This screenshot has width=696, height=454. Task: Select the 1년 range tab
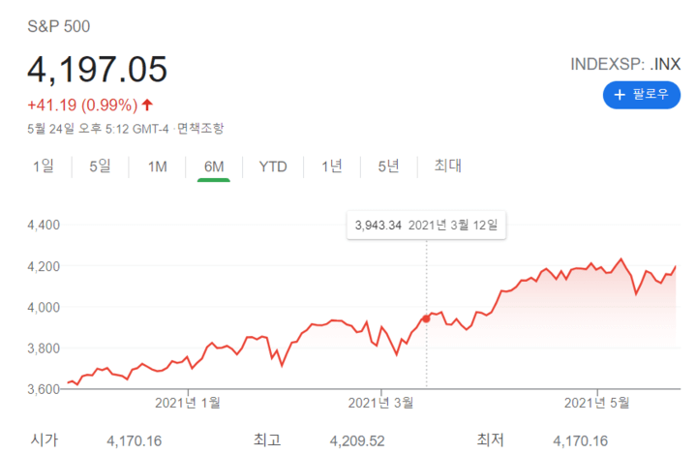(332, 166)
